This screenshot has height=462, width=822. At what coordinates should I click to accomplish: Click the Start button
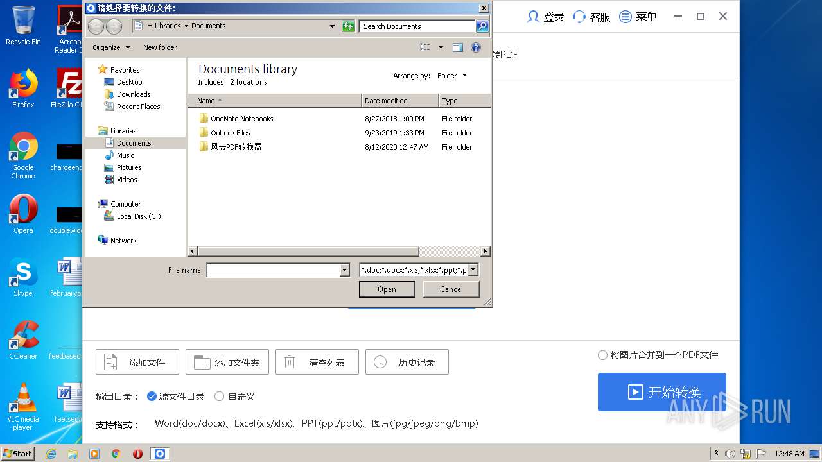(x=18, y=454)
